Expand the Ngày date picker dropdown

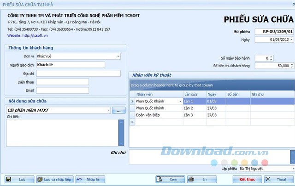point(292,39)
